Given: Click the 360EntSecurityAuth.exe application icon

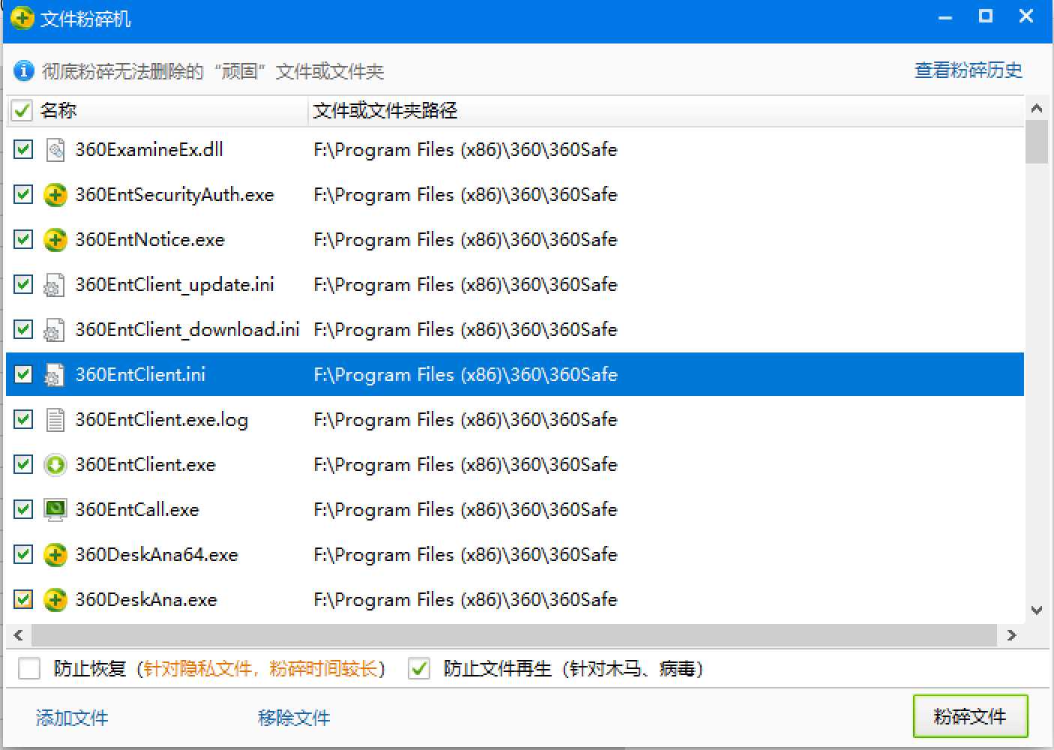Looking at the screenshot, I should pyautogui.click(x=55, y=195).
